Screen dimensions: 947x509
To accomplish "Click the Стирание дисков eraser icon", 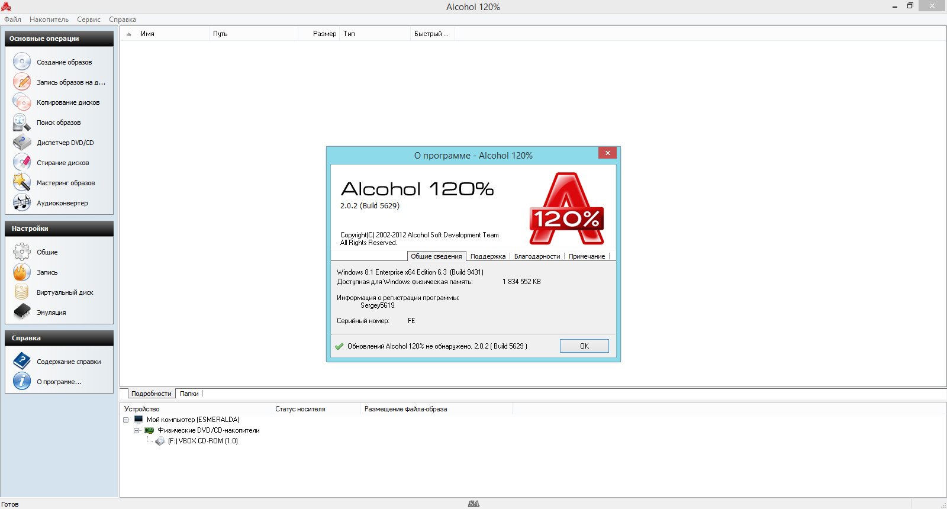I will [22, 163].
